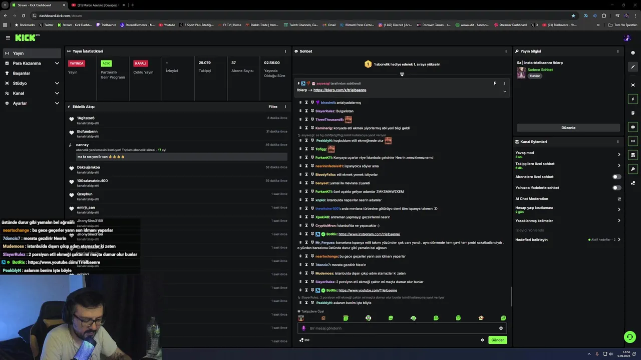Open the hamburger menu next to the Kick logo
The image size is (641, 360).
[8, 37]
